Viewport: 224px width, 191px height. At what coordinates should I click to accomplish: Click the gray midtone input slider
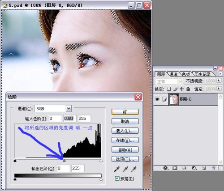(x=64, y=161)
